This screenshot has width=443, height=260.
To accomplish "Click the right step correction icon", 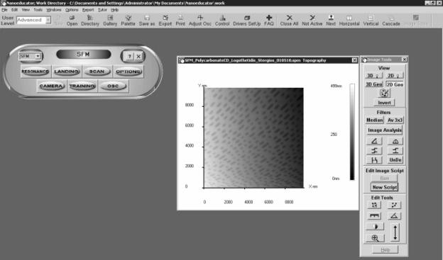I will 395,151.
